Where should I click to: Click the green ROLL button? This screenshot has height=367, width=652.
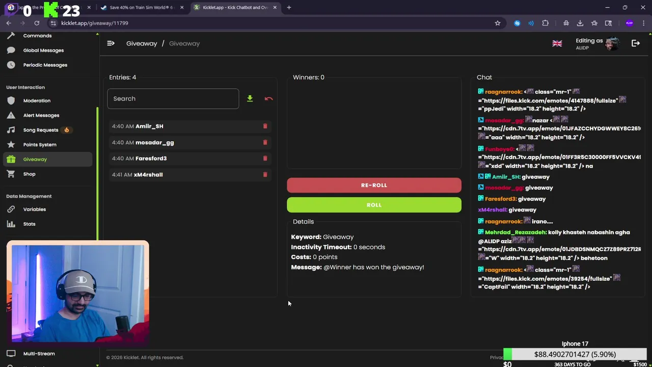pyautogui.click(x=374, y=205)
